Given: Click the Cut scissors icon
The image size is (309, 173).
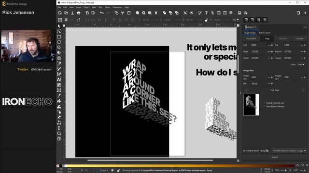Looking at the screenshot, I should point(123,13).
